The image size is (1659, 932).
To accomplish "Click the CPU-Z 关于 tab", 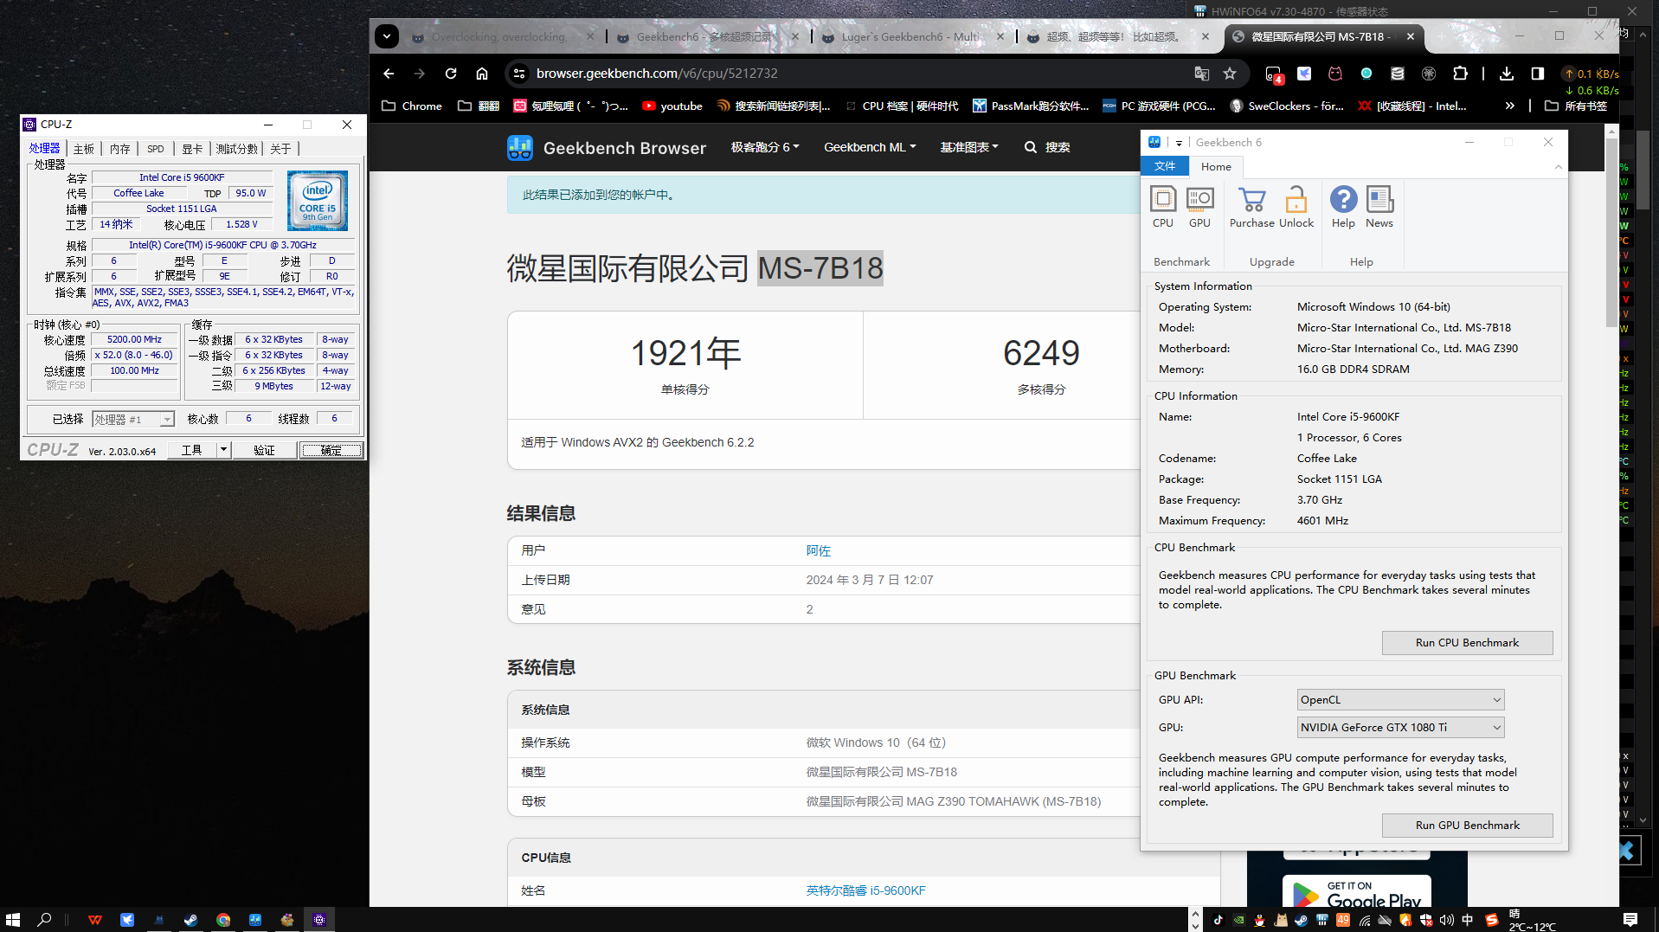I will pos(280,149).
